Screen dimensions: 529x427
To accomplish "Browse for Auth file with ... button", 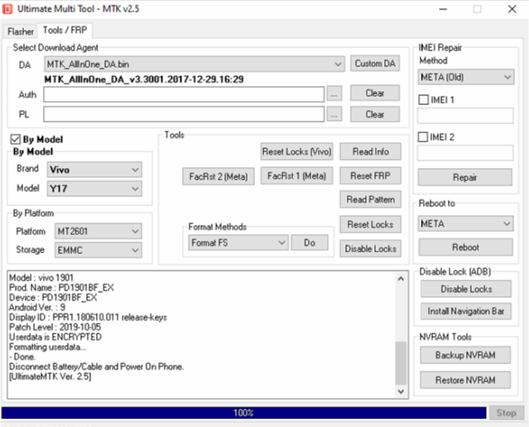I will click(334, 94).
